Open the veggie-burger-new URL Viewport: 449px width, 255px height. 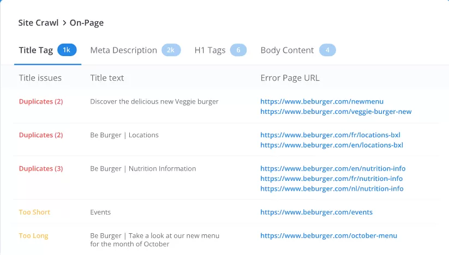pyautogui.click(x=336, y=112)
